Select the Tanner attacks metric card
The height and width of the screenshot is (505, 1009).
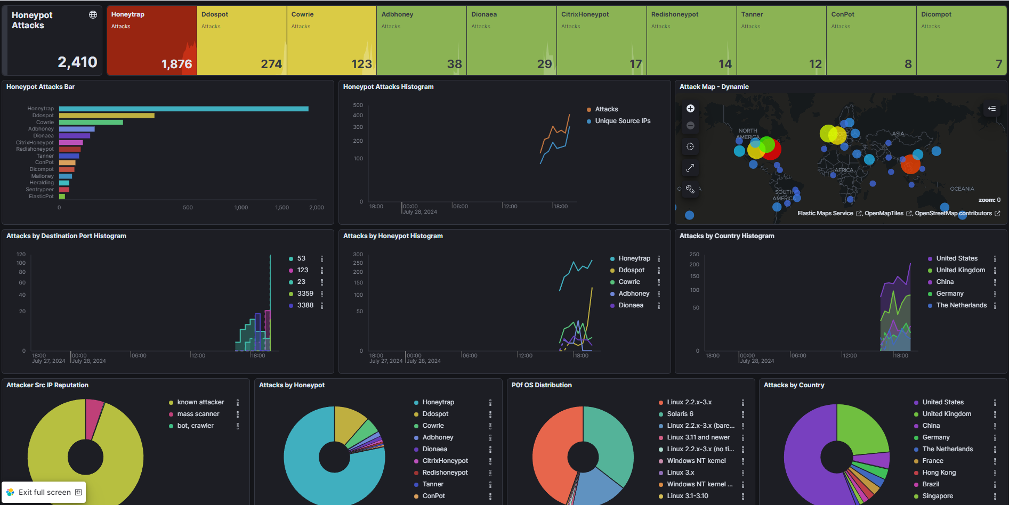(781, 40)
